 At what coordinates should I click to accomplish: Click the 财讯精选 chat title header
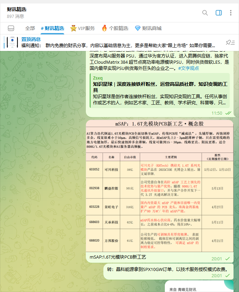click(x=16, y=9)
